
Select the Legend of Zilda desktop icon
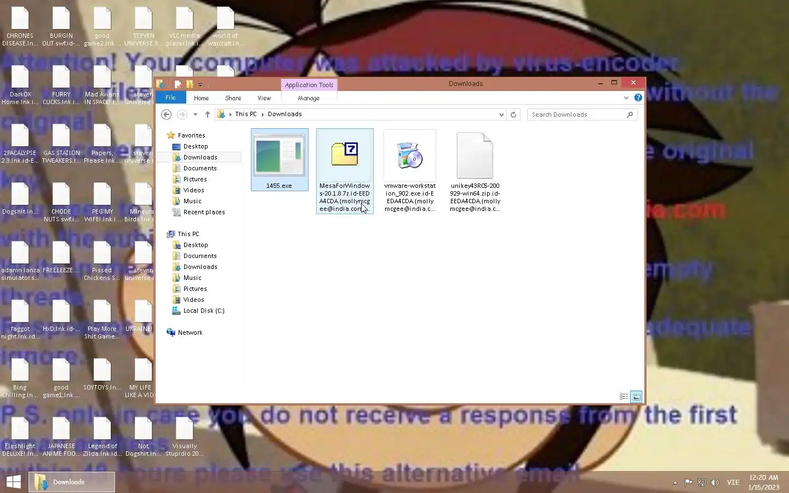click(x=102, y=437)
